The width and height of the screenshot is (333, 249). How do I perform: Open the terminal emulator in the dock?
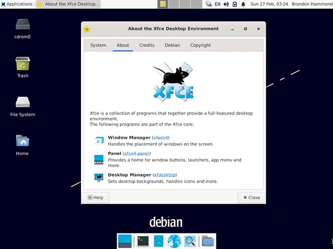(x=143, y=241)
